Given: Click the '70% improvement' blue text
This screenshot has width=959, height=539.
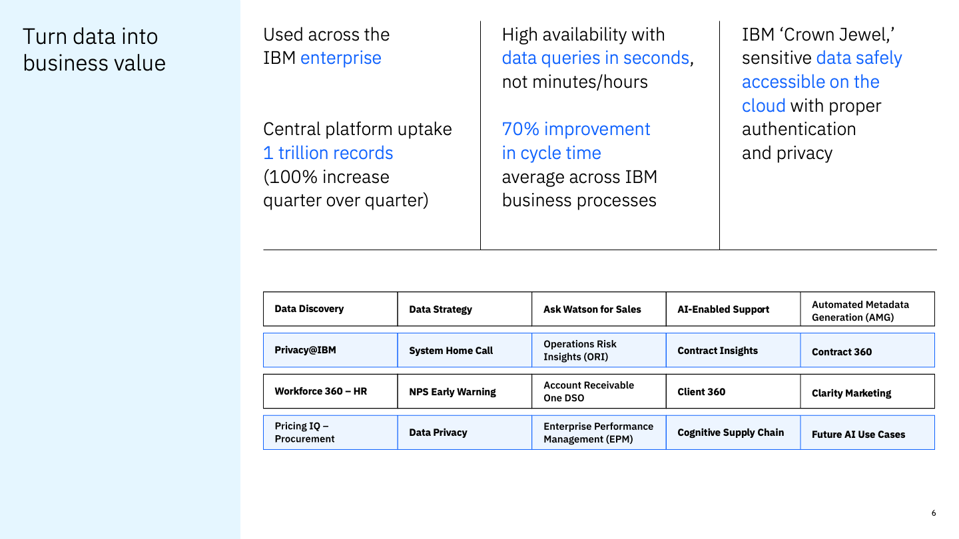Looking at the screenshot, I should pyautogui.click(x=576, y=129).
